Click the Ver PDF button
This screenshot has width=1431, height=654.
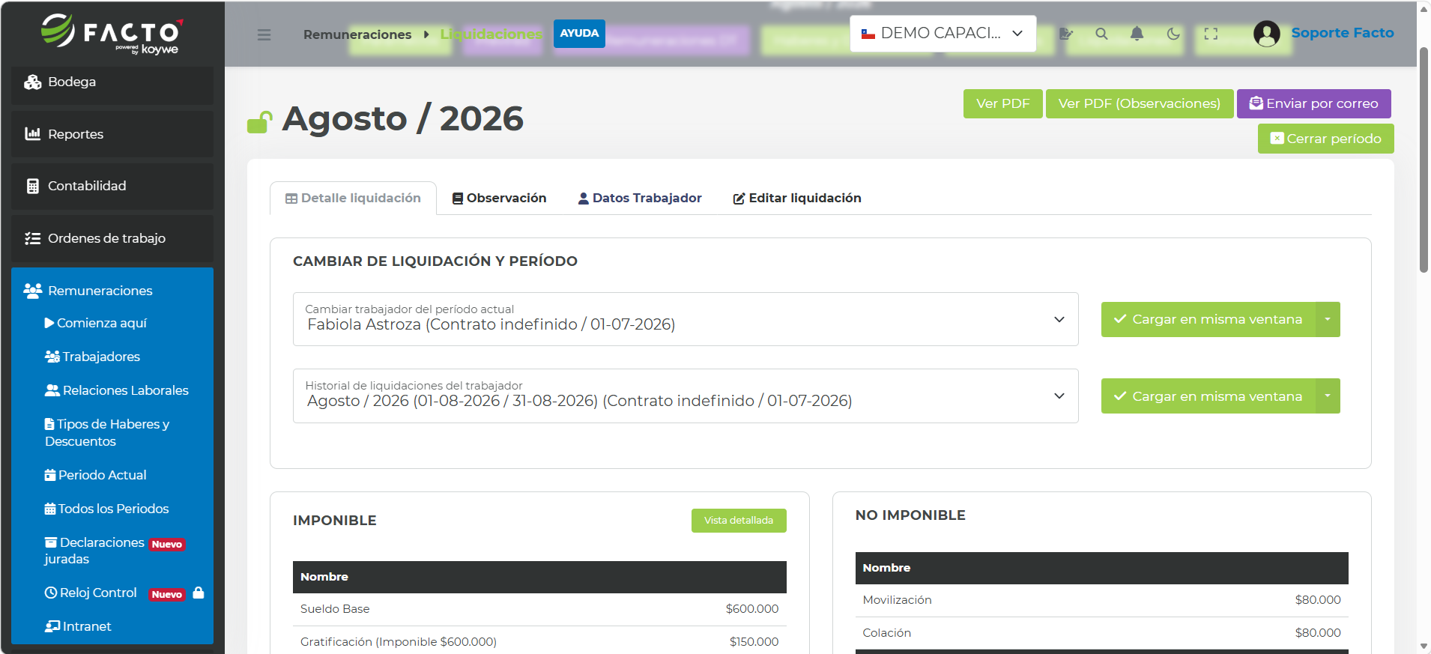tap(1002, 103)
